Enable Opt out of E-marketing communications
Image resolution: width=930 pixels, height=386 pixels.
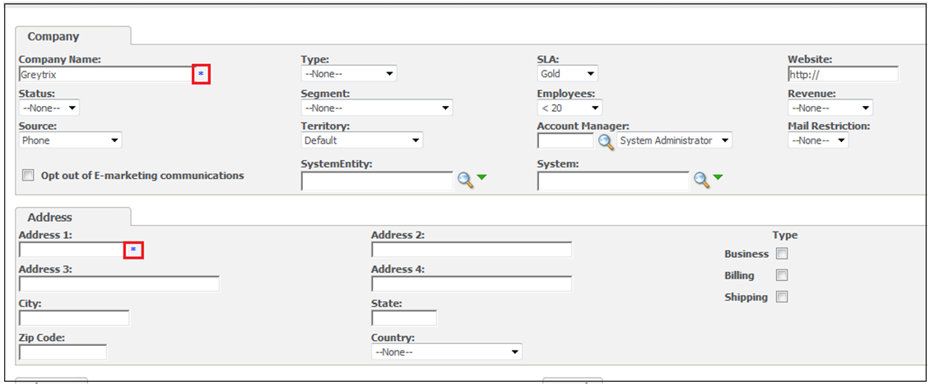(x=27, y=175)
